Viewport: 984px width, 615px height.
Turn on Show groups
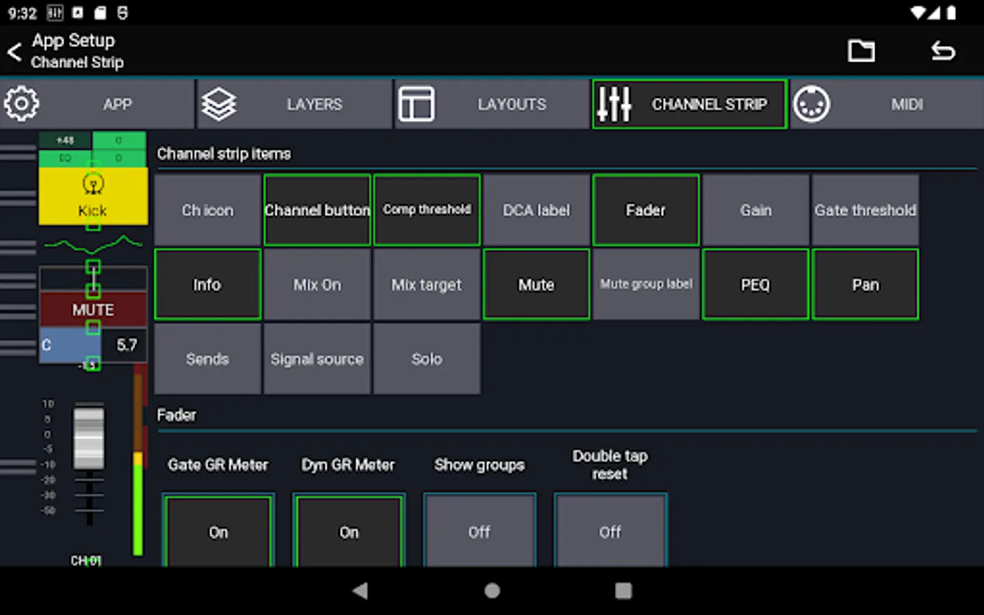(480, 530)
